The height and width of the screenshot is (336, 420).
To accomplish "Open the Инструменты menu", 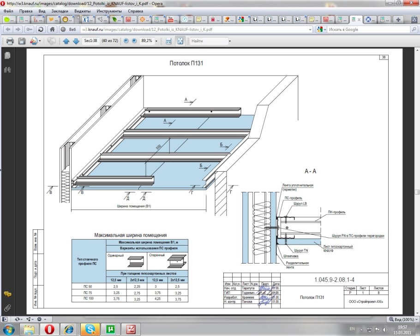I will click(109, 11).
